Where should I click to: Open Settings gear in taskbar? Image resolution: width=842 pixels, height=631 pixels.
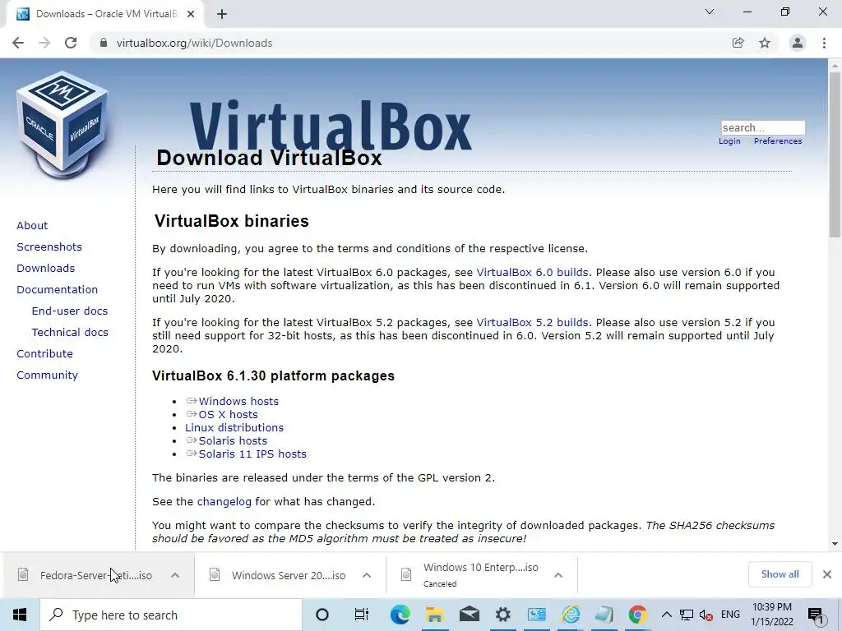pyautogui.click(x=503, y=615)
